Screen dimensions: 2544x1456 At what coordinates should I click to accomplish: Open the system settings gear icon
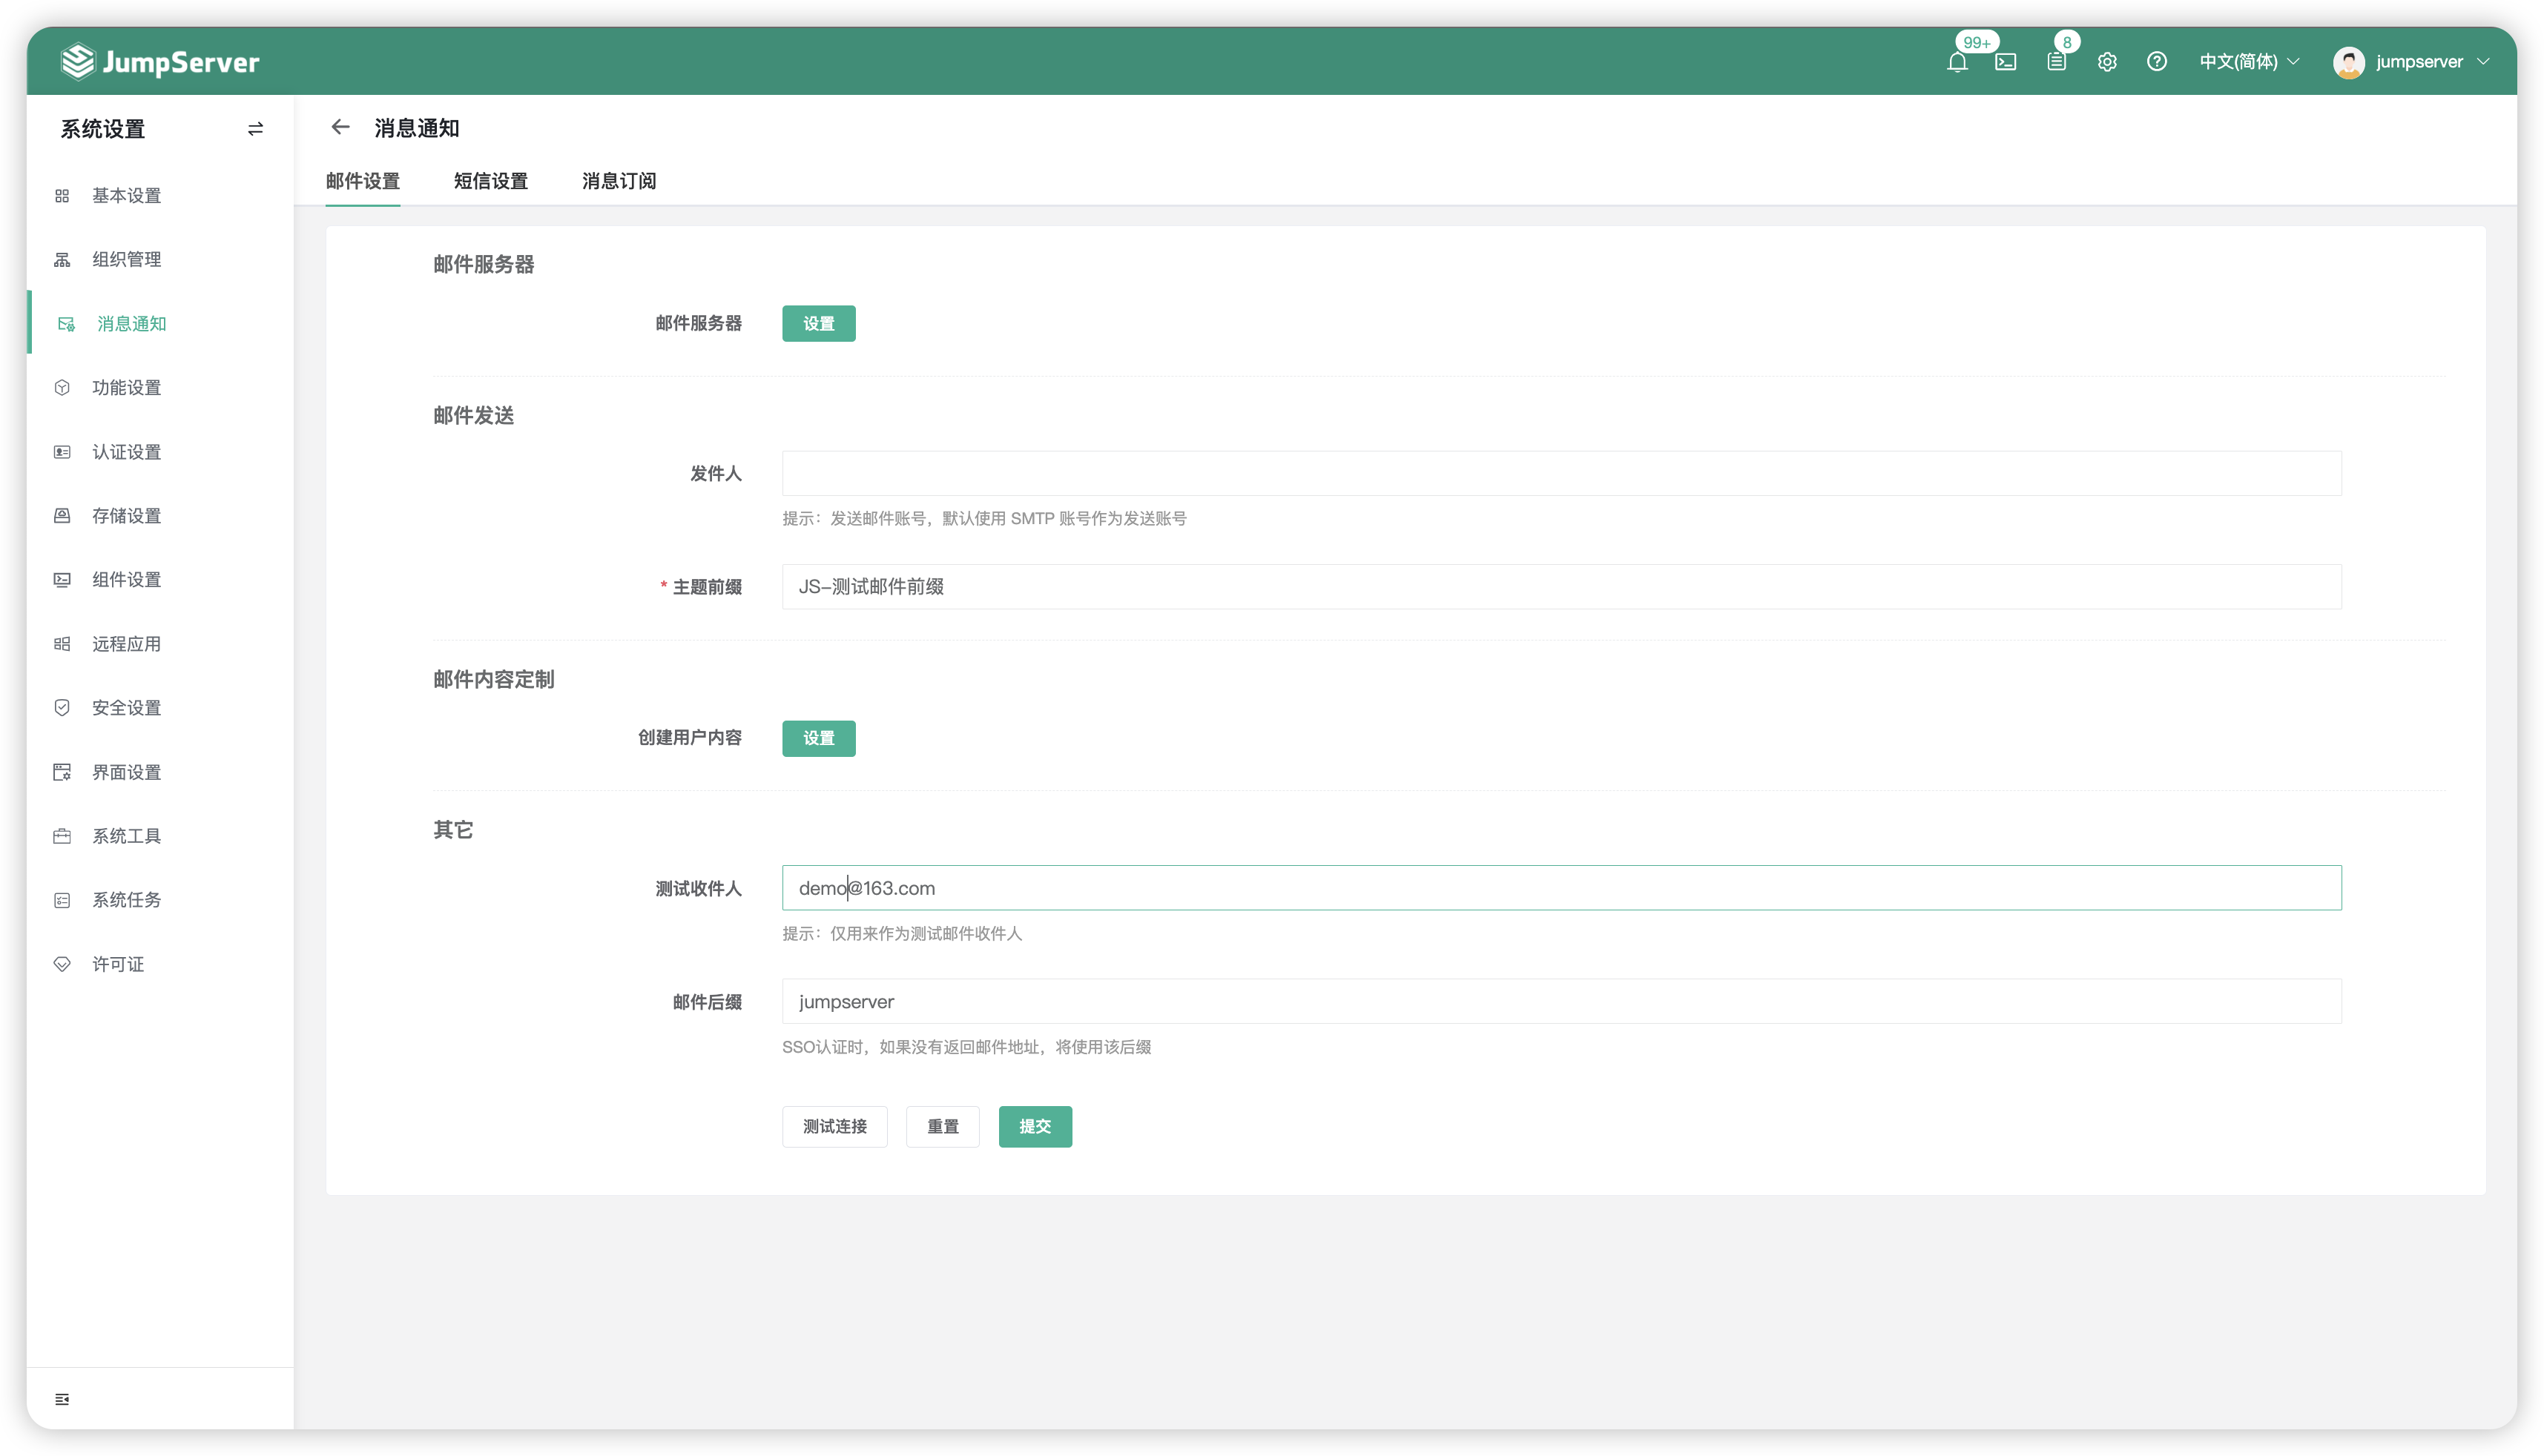tap(2107, 62)
